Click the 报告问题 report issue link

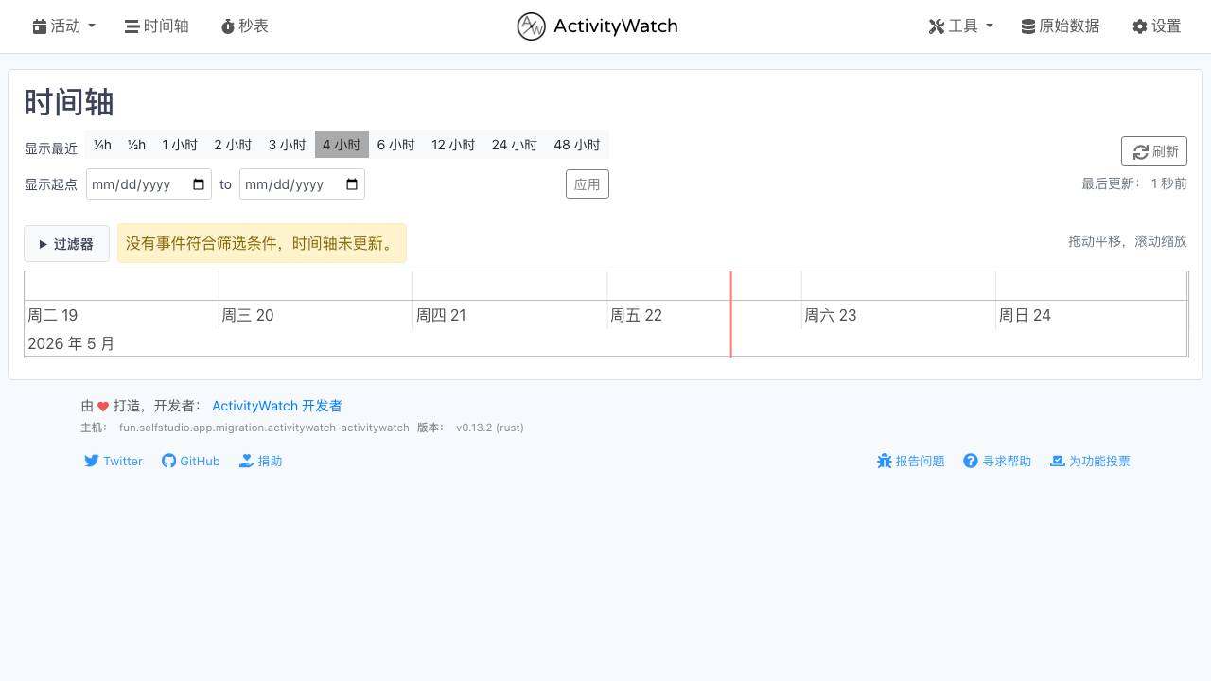point(911,461)
